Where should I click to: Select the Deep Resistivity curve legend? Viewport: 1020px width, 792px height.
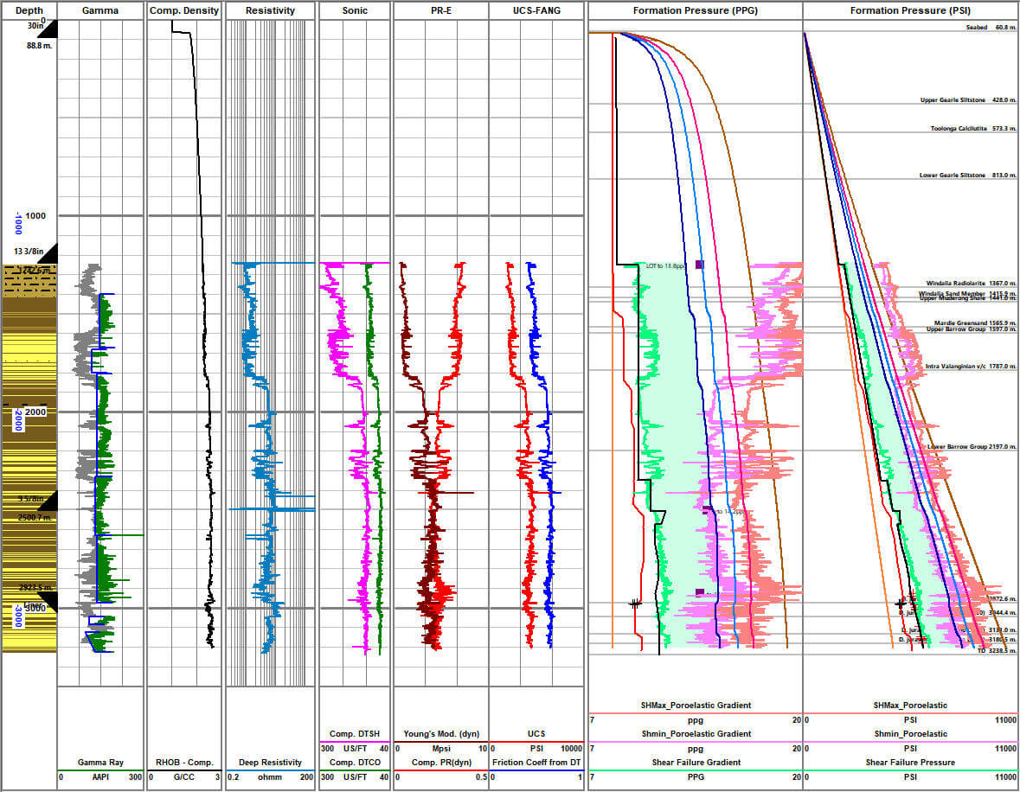pyautogui.click(x=270, y=762)
